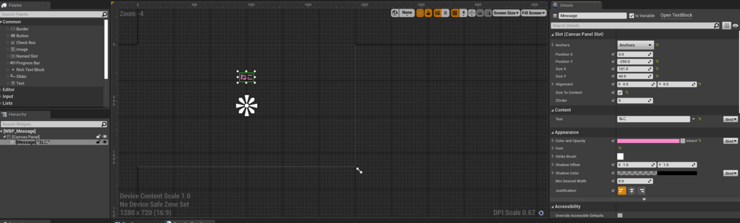
Task: Select the Progress Bar widget in Palette
Action: [28, 63]
